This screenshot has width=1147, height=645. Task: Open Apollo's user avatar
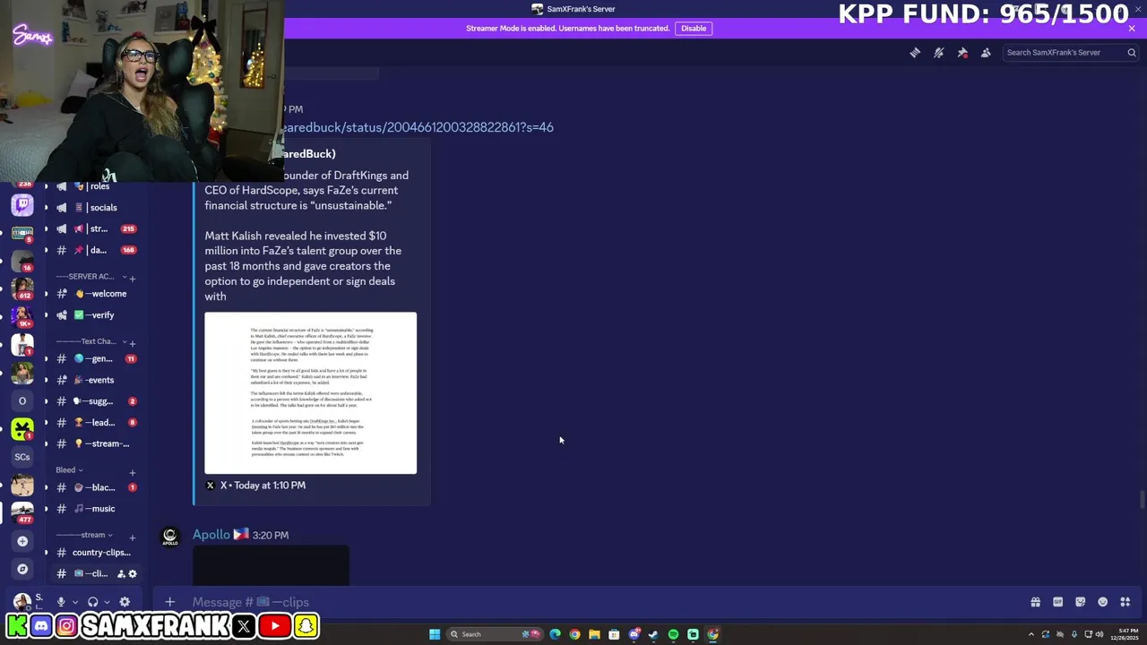click(169, 537)
